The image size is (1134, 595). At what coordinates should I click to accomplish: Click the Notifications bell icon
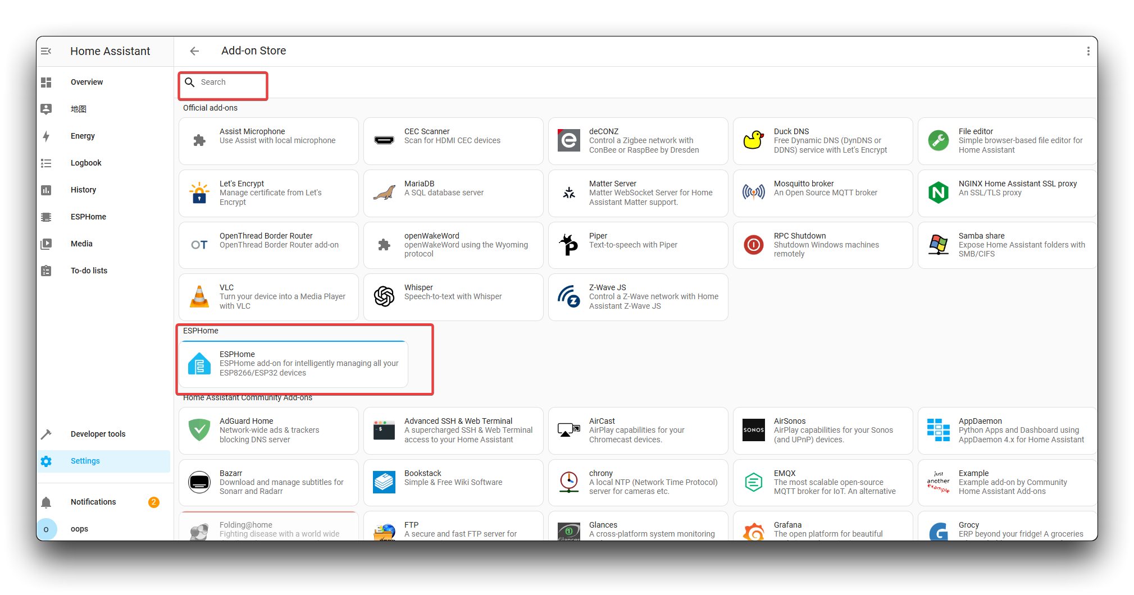(x=46, y=502)
